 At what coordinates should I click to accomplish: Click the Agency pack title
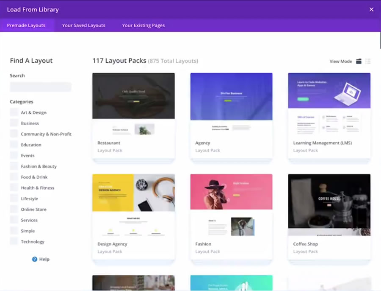203,143
